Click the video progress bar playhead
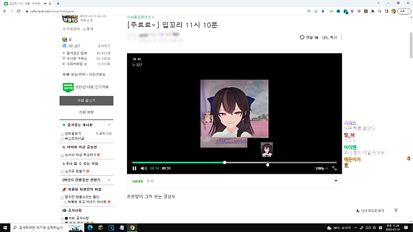 pyautogui.click(x=225, y=162)
